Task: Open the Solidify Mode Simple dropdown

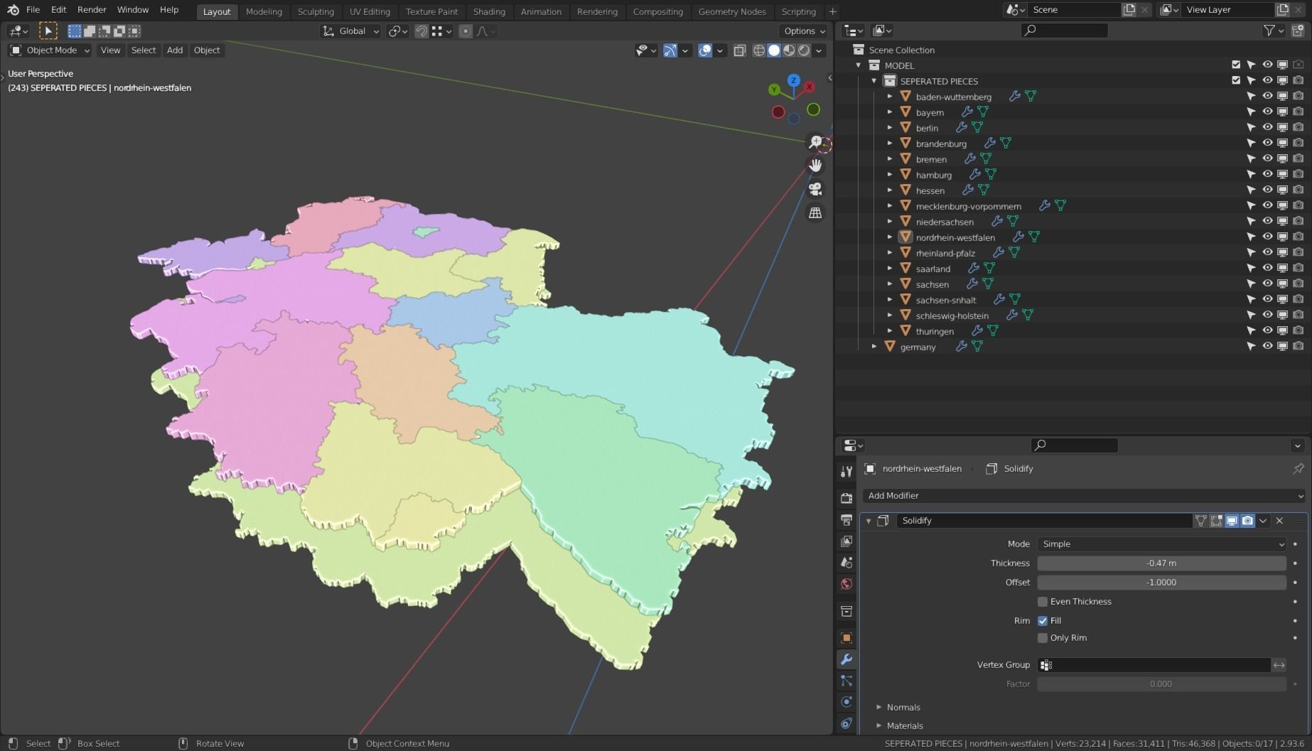Action: coord(1162,544)
